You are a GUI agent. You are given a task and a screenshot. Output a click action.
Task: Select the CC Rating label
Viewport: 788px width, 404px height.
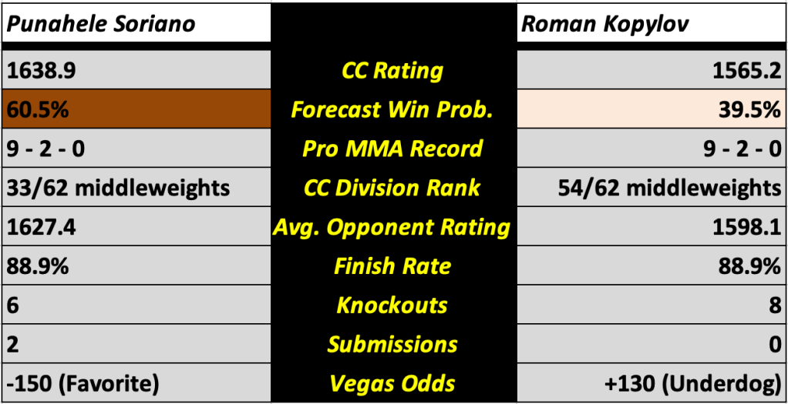click(392, 71)
